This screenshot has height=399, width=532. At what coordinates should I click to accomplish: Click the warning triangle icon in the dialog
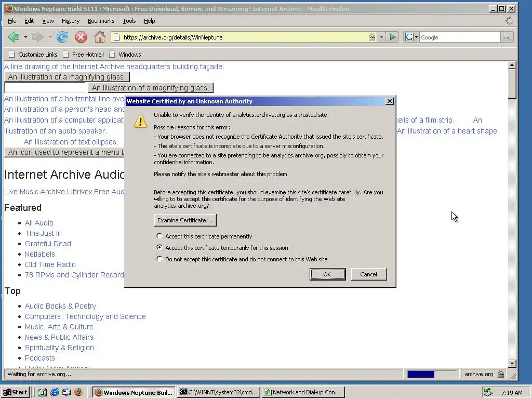[140, 122]
